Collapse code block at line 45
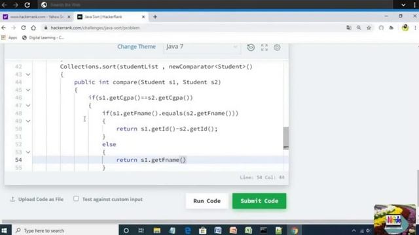 click(x=28, y=90)
